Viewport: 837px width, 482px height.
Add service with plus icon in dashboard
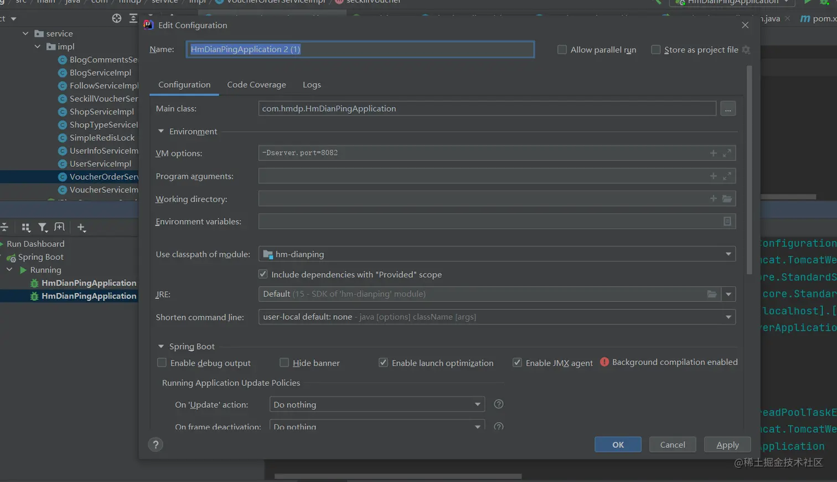pos(81,227)
